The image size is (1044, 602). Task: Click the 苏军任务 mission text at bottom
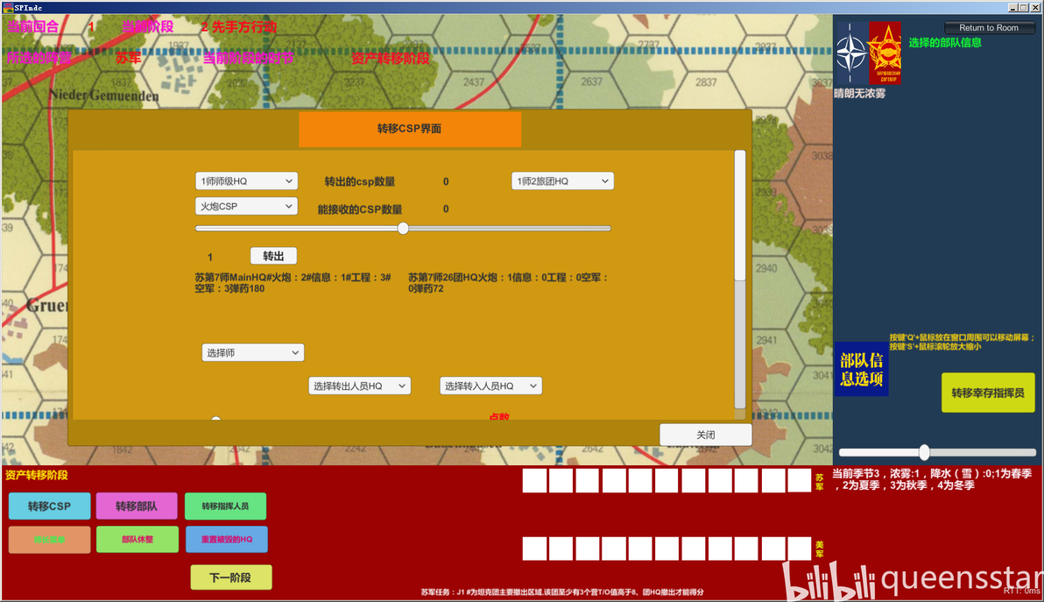point(562,592)
